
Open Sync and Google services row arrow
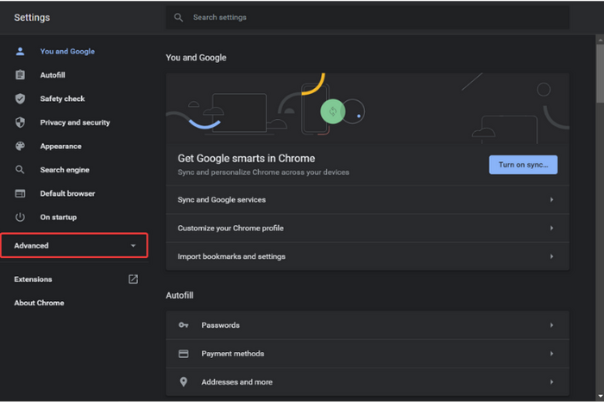[551, 199]
